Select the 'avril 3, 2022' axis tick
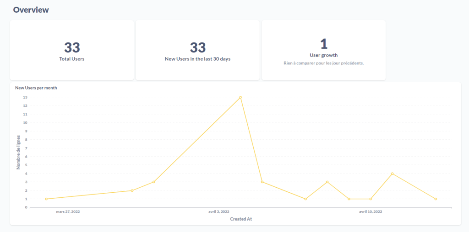Image resolution: width=469 pixels, height=232 pixels. (x=219, y=212)
